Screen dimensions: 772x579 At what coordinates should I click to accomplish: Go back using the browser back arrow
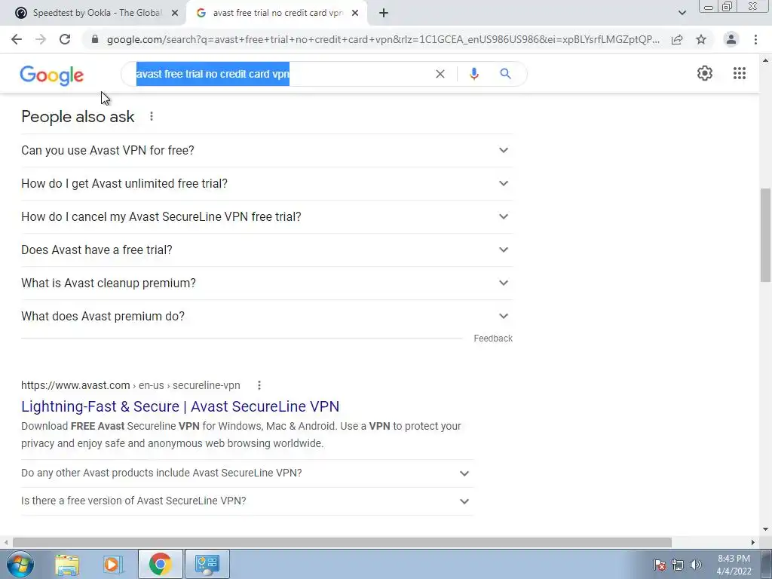click(x=17, y=39)
